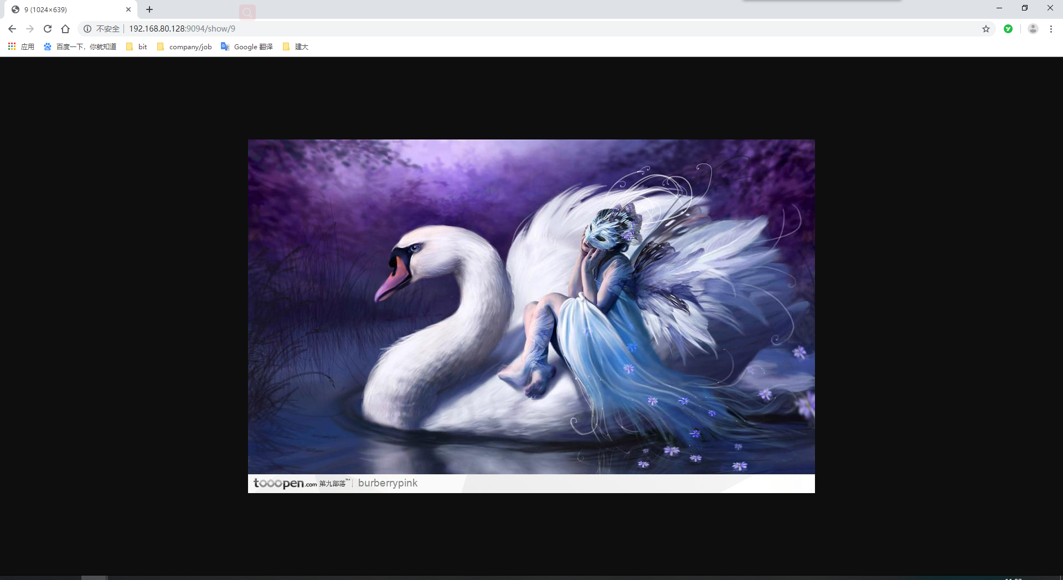Viewport: 1063px width, 580px height.
Task: Open the Baidu bookmark
Action: (80, 46)
